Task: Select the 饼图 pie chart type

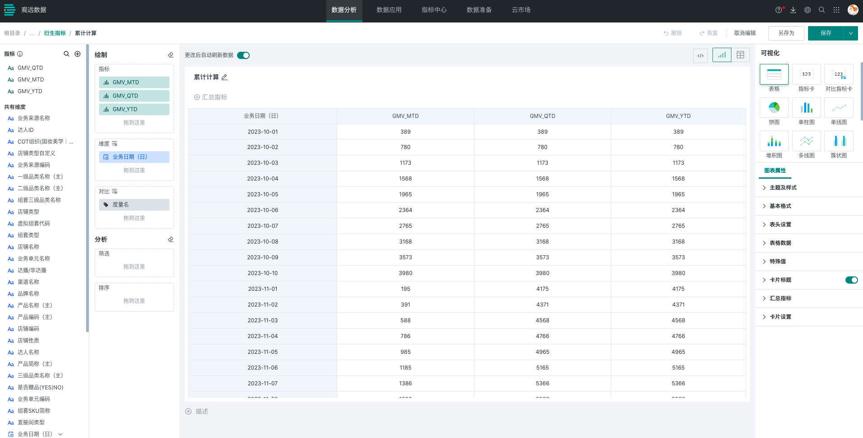Action: pos(774,108)
